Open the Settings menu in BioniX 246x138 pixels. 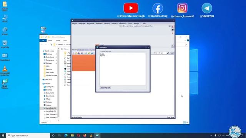[x=136, y=23]
